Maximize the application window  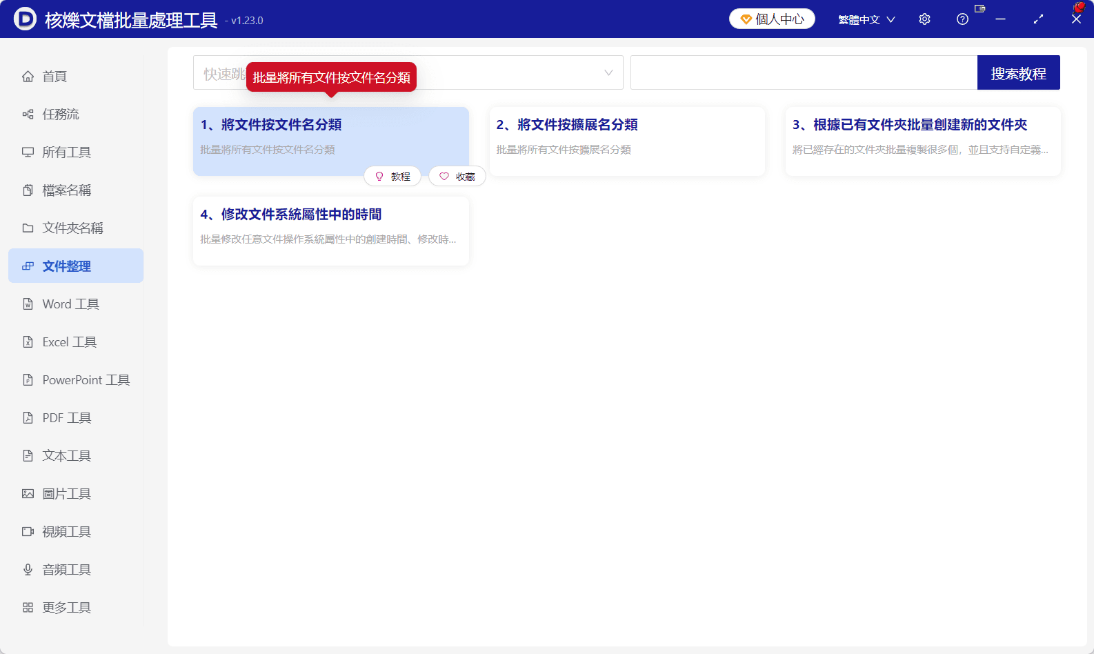pyautogui.click(x=1038, y=19)
